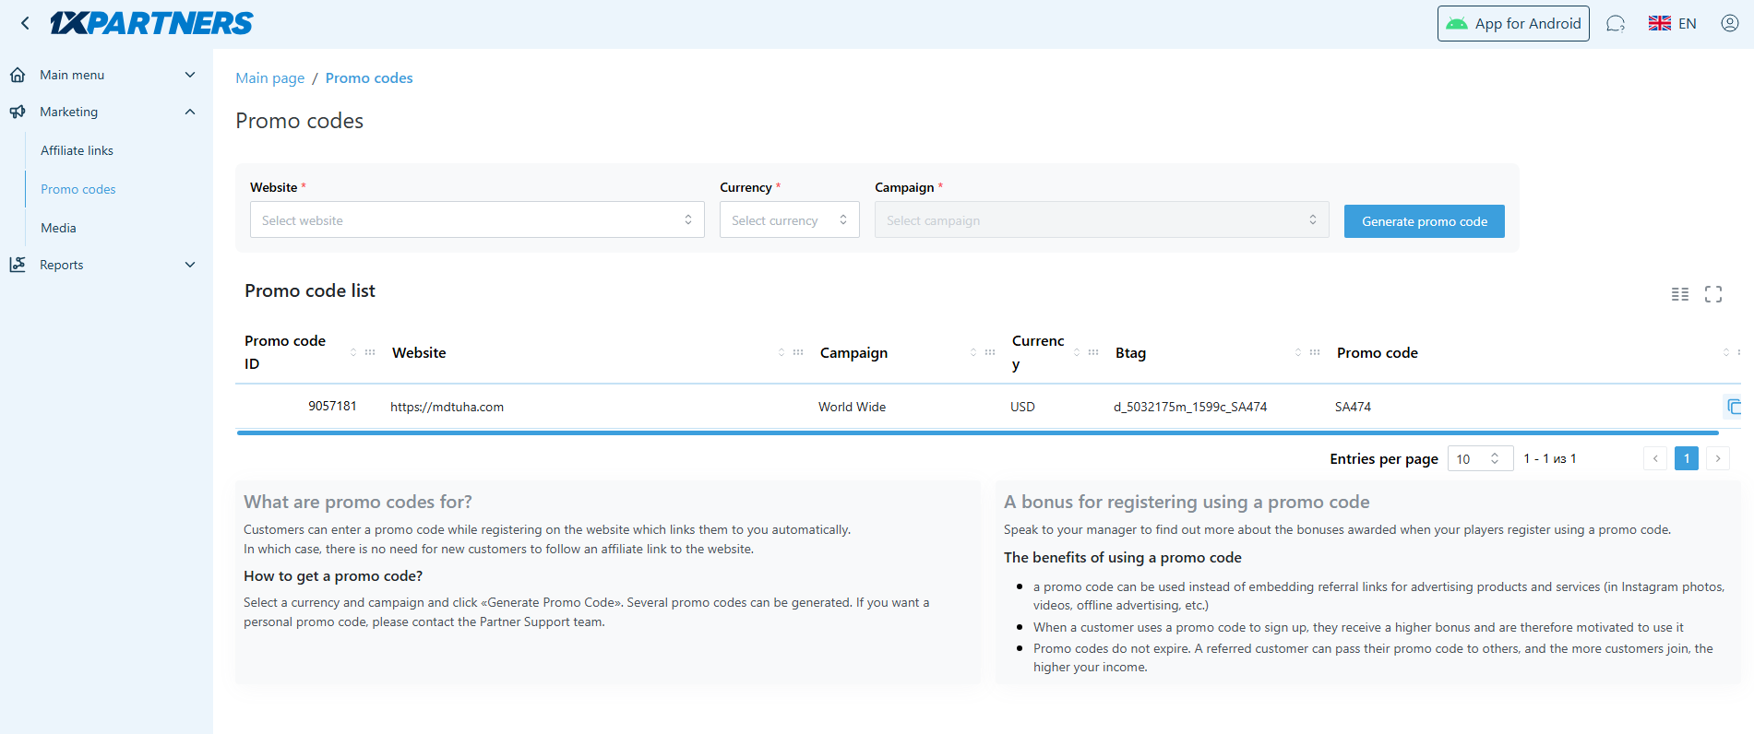The width and height of the screenshot is (1754, 734).
Task: Open the 1XPARTNERS logo home link
Action: 151,23
